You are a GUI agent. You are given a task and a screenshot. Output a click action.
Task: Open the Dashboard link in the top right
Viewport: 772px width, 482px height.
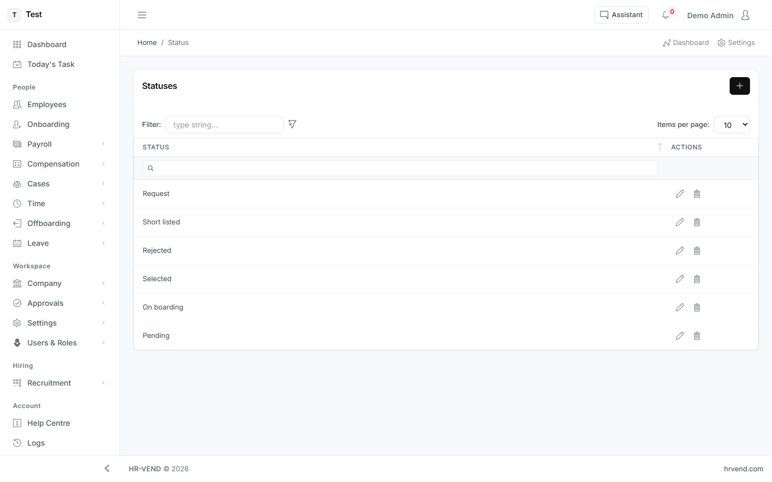pos(686,43)
